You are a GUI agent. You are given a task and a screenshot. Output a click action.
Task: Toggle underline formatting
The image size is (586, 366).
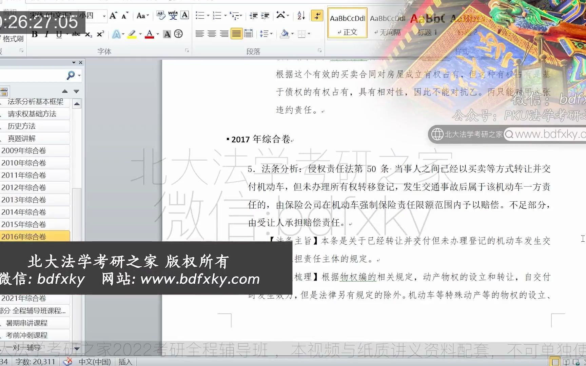click(59, 34)
